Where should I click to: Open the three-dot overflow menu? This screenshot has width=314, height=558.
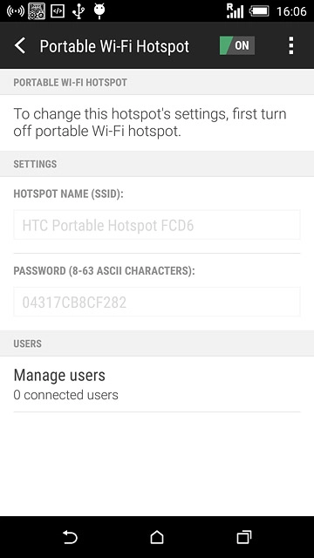coord(290,45)
